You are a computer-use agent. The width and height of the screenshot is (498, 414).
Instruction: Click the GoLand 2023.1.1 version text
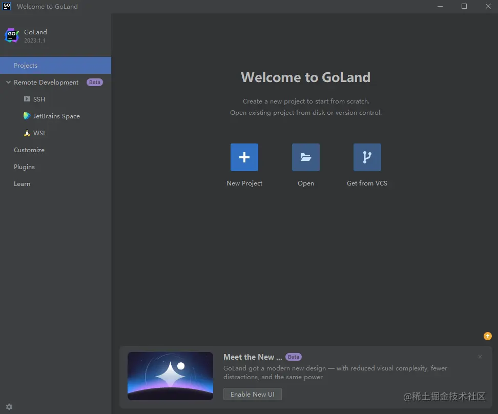pyautogui.click(x=35, y=40)
